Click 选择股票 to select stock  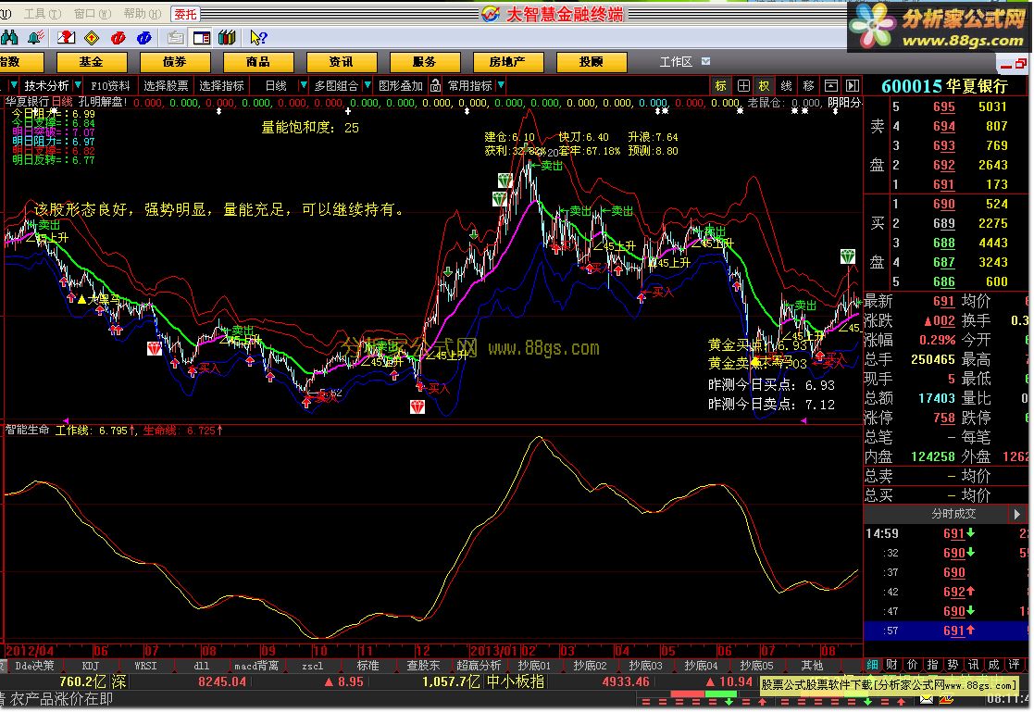(x=166, y=85)
